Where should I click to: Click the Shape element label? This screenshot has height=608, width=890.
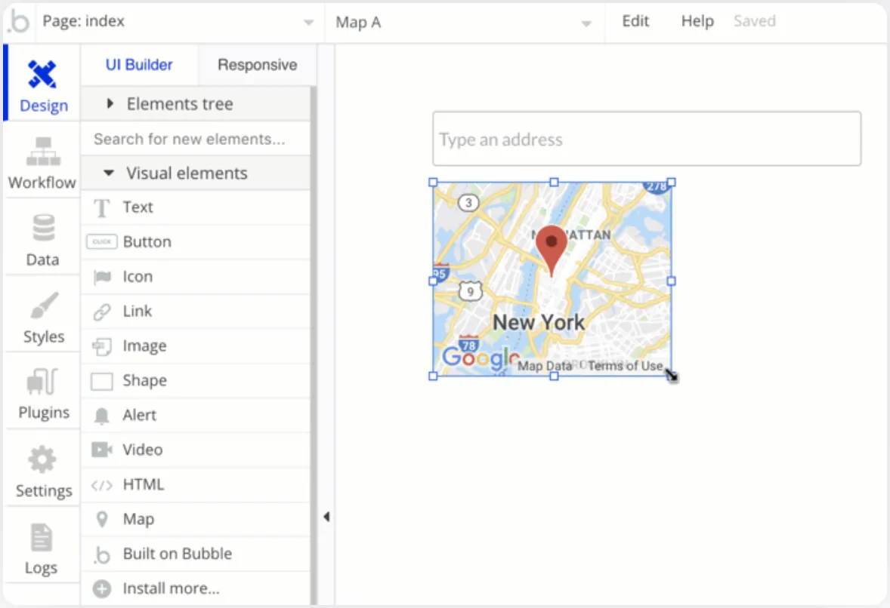coord(145,381)
